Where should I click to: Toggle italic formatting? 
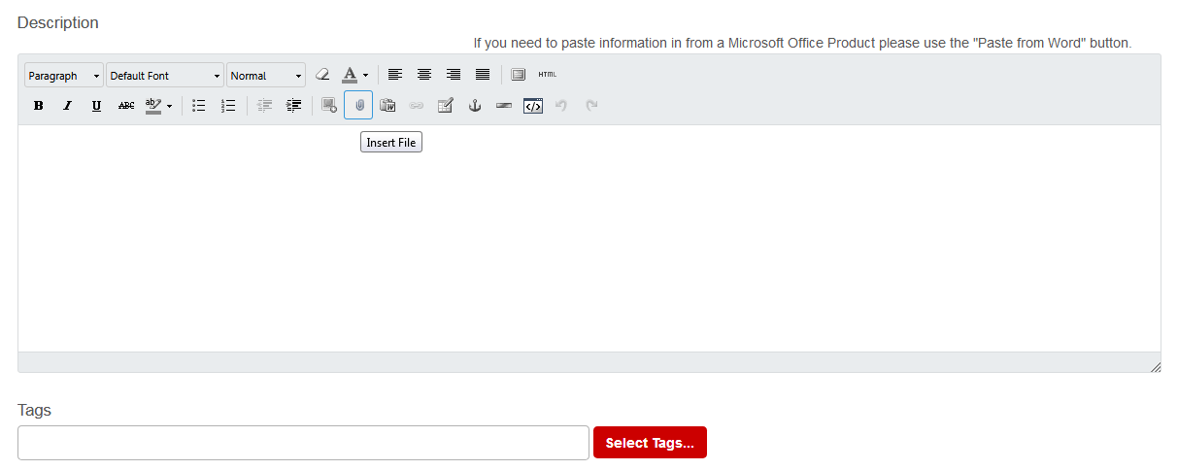click(67, 106)
